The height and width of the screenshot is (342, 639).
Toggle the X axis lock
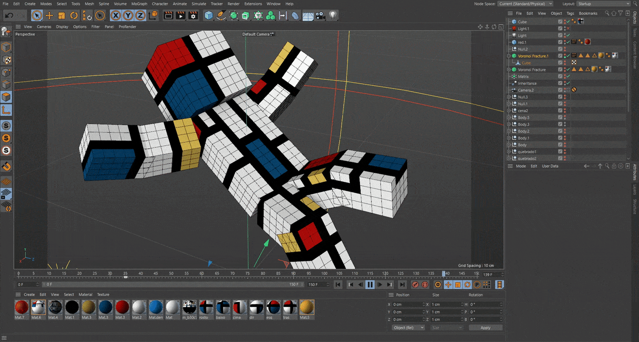point(116,16)
